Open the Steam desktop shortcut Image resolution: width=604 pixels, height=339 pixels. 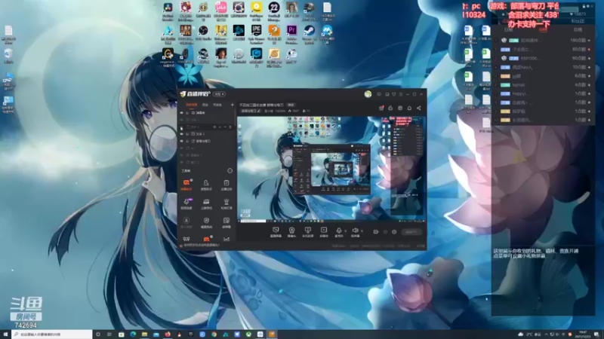[309, 34]
